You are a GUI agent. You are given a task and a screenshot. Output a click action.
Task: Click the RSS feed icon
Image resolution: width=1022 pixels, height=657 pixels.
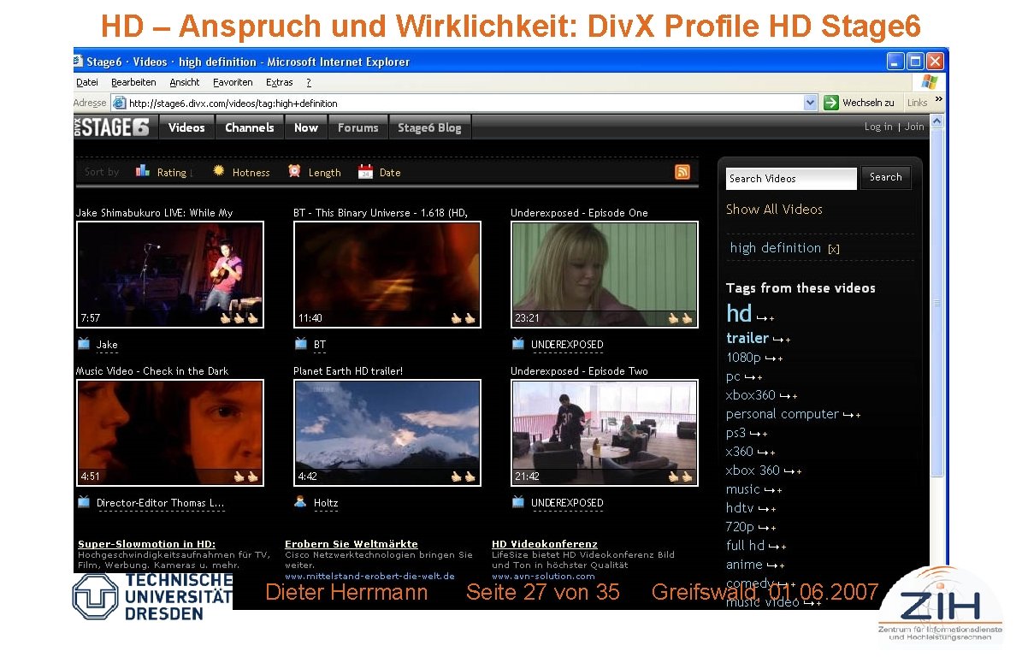(x=682, y=171)
